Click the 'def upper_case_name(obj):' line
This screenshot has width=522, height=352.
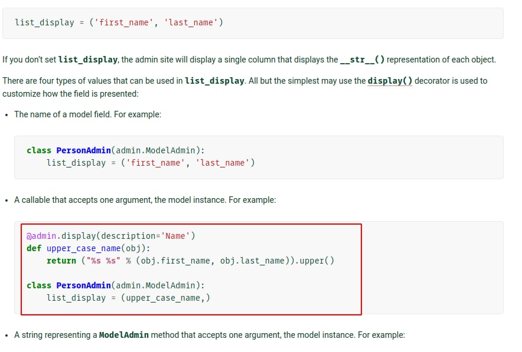88,248
